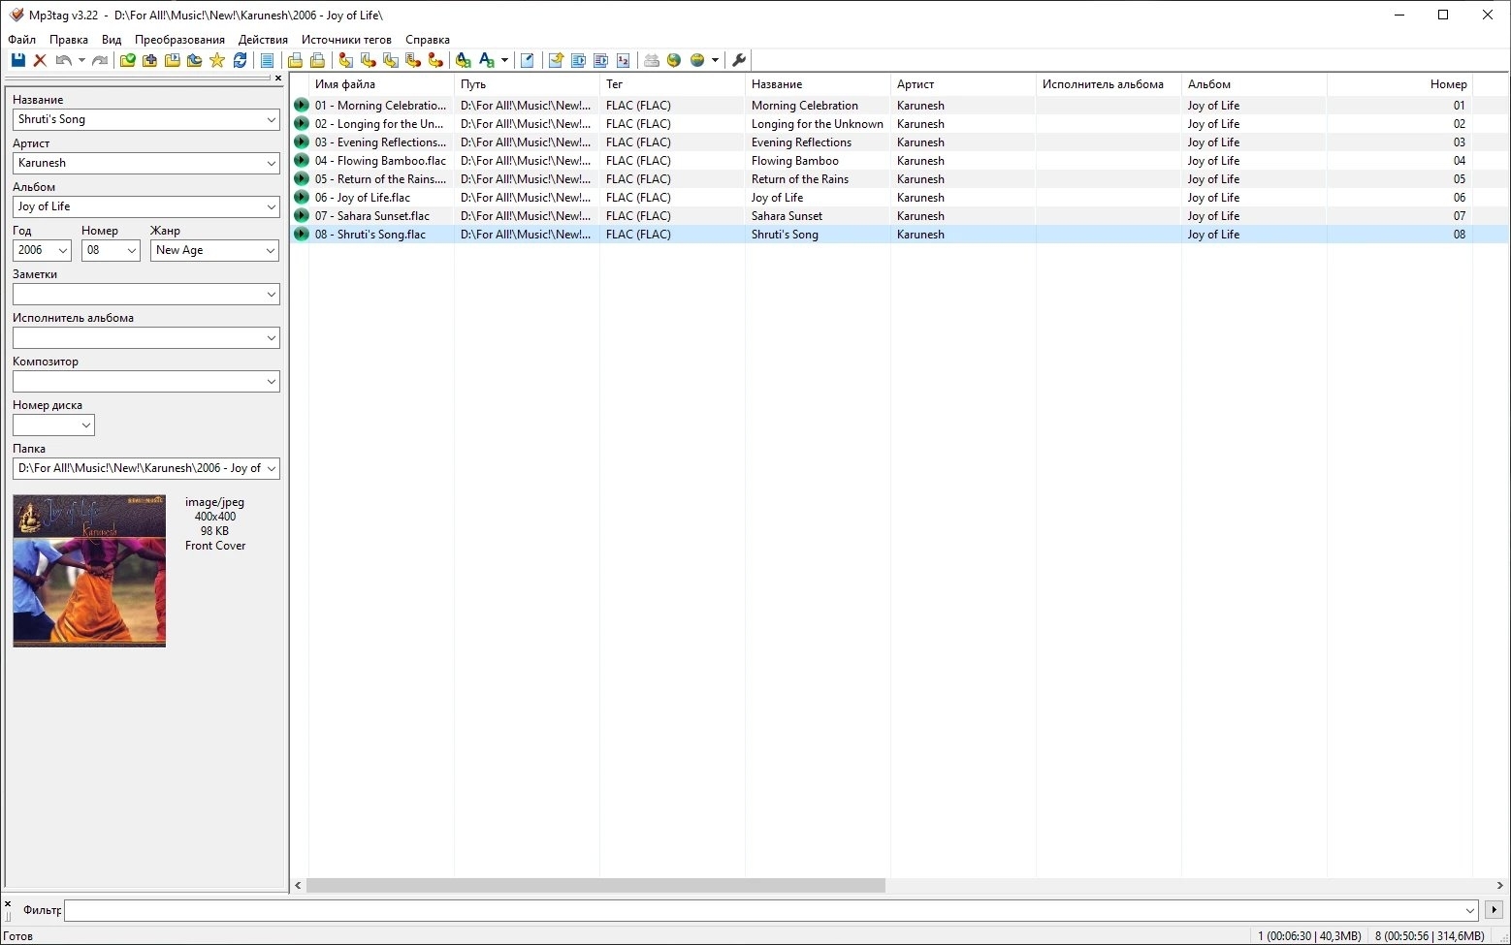Expand the Артист dropdown showing Karunesh

[271, 164]
